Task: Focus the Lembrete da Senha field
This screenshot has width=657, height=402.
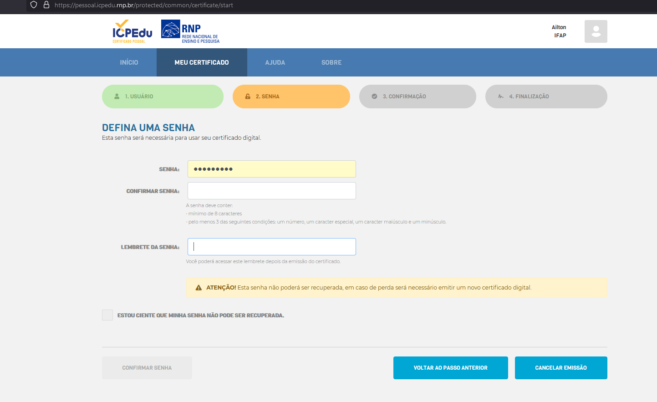Action: pos(272,247)
